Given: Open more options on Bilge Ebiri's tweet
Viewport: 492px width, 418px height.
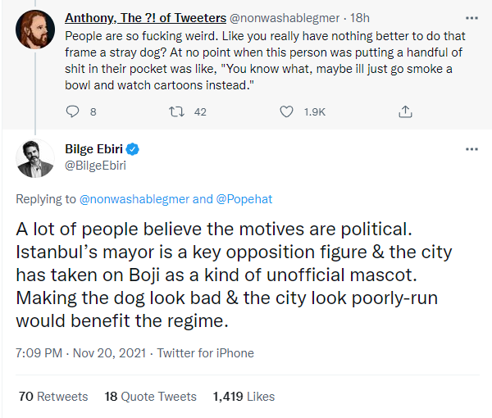Looking at the screenshot, I should point(471,149).
